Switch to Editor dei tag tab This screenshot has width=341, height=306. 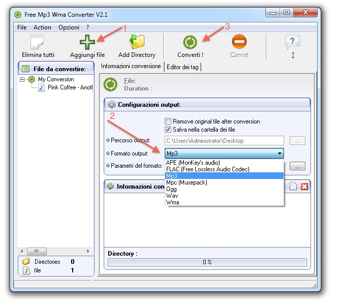tap(182, 67)
